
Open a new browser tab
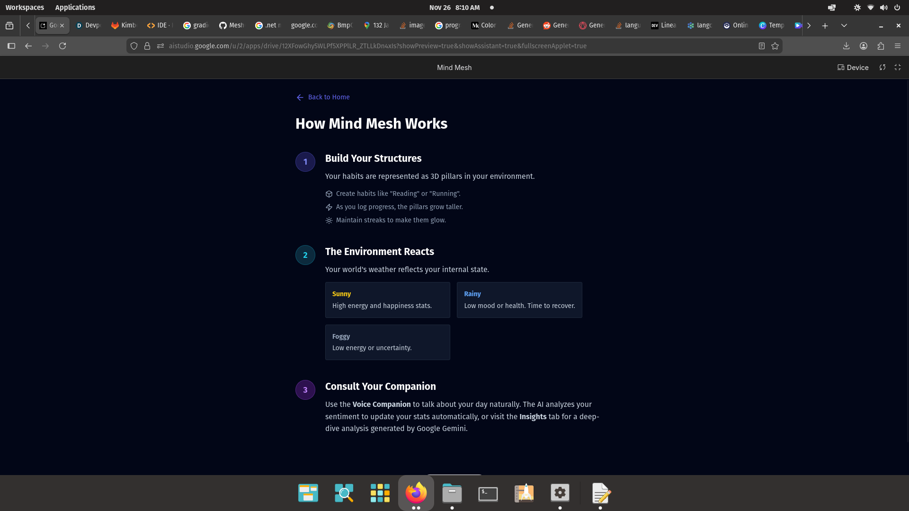pyautogui.click(x=825, y=26)
